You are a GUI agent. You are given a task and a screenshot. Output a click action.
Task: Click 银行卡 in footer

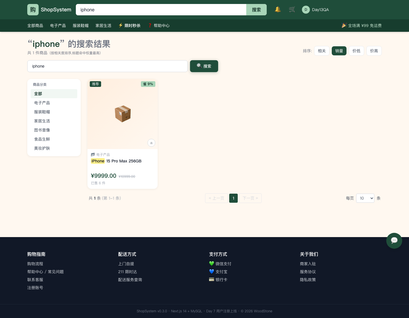pos(218,280)
